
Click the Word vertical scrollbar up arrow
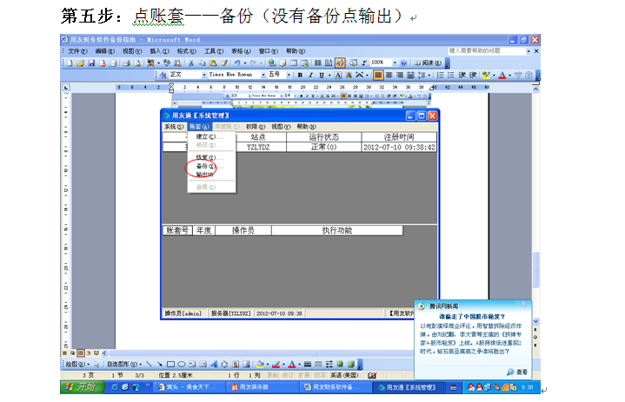[x=535, y=89]
